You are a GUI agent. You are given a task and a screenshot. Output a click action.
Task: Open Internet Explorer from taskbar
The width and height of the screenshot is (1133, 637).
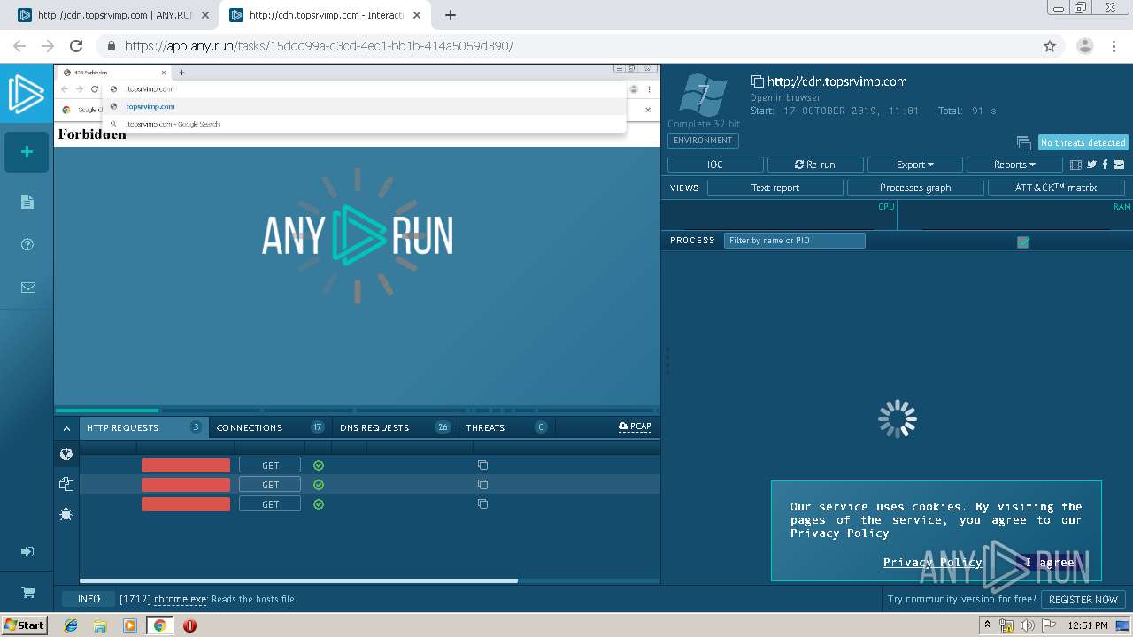coord(71,625)
